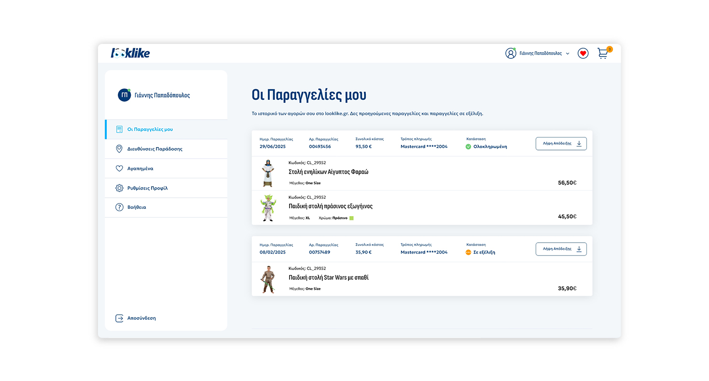The width and height of the screenshot is (709, 381).
Task: Open product Παιδική στολή Star Wars με σπαθί
Action: 328,278
